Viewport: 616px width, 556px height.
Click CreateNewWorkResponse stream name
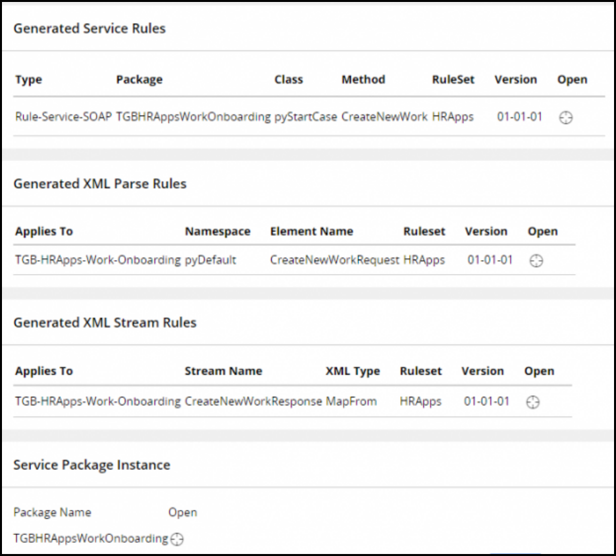(253, 401)
